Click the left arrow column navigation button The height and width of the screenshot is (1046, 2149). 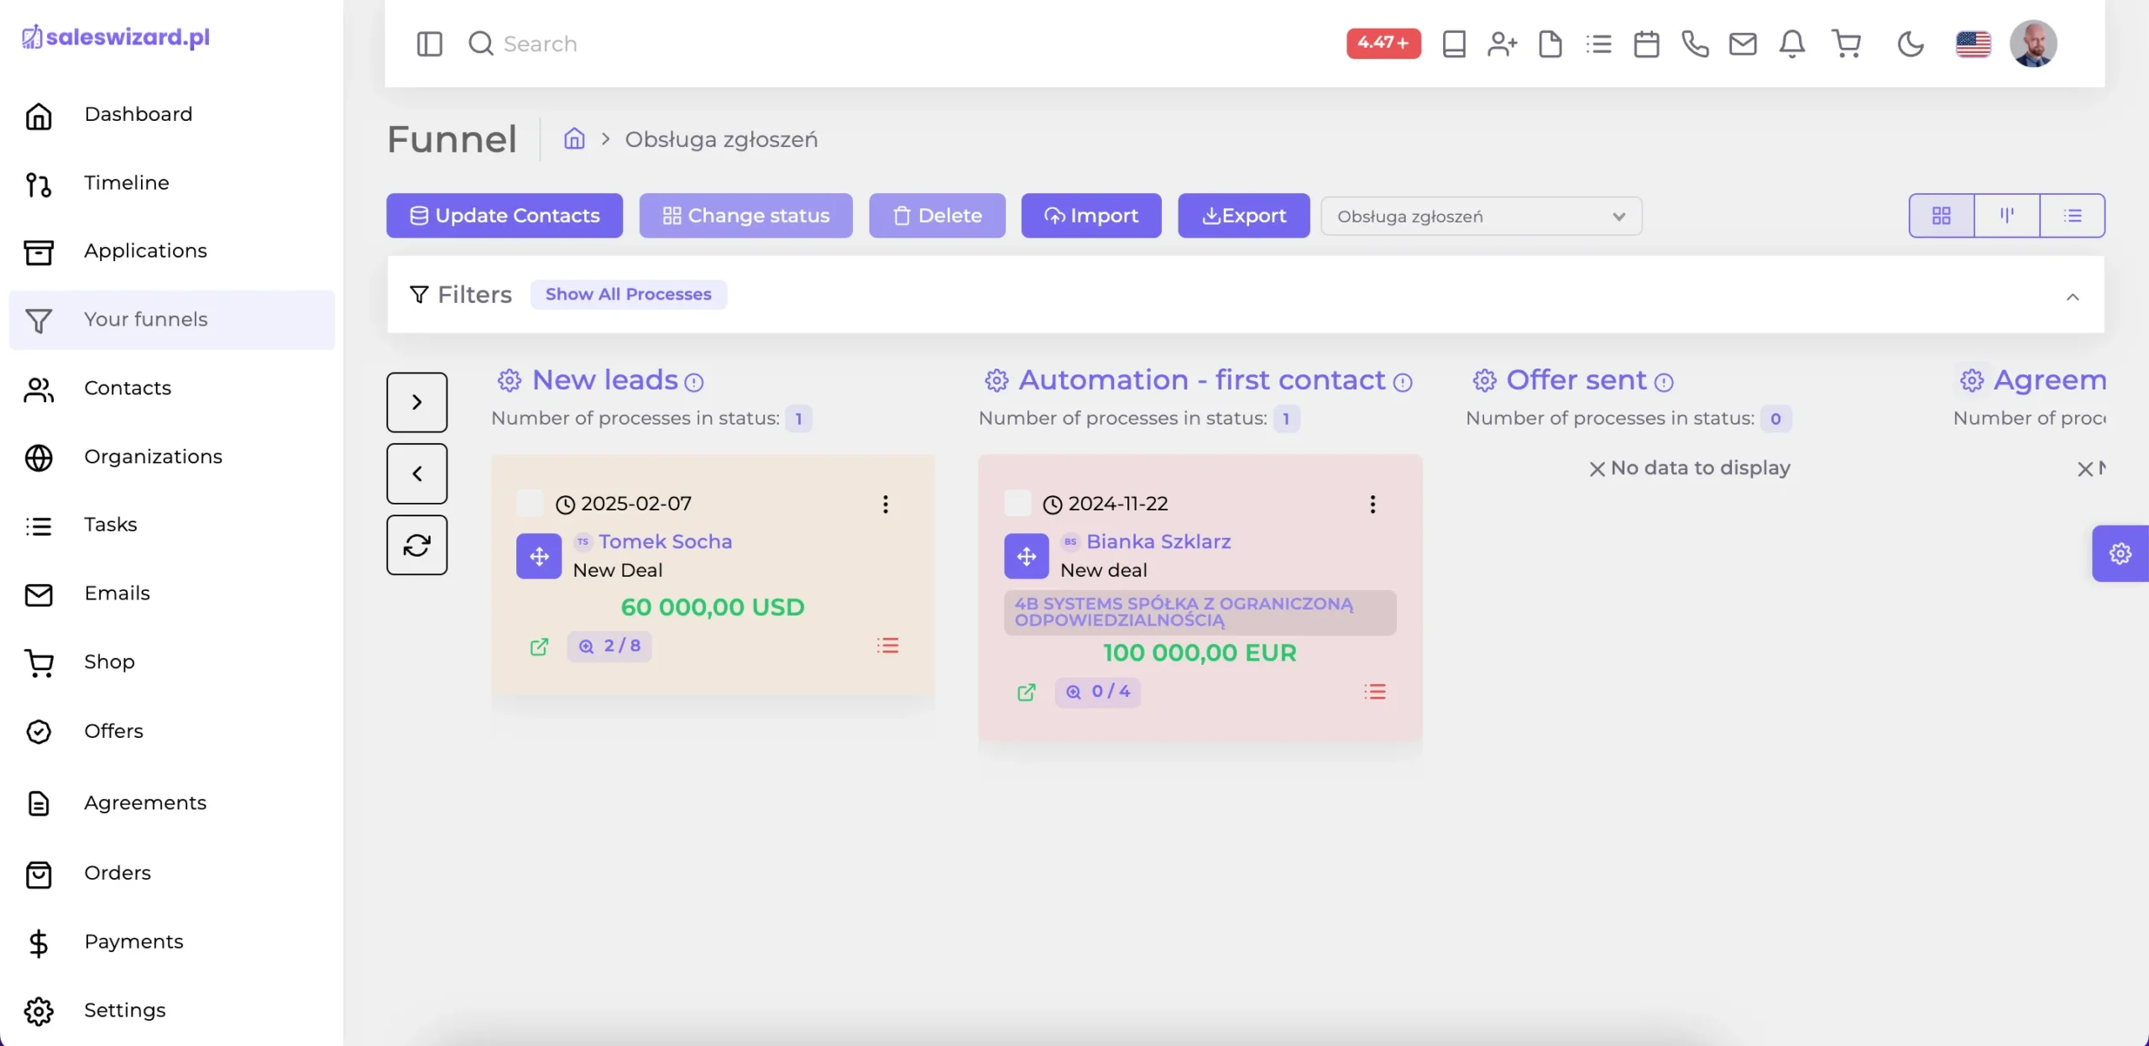(x=416, y=473)
